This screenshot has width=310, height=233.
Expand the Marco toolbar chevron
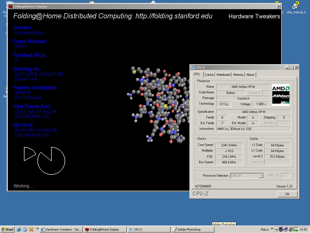pos(272,229)
